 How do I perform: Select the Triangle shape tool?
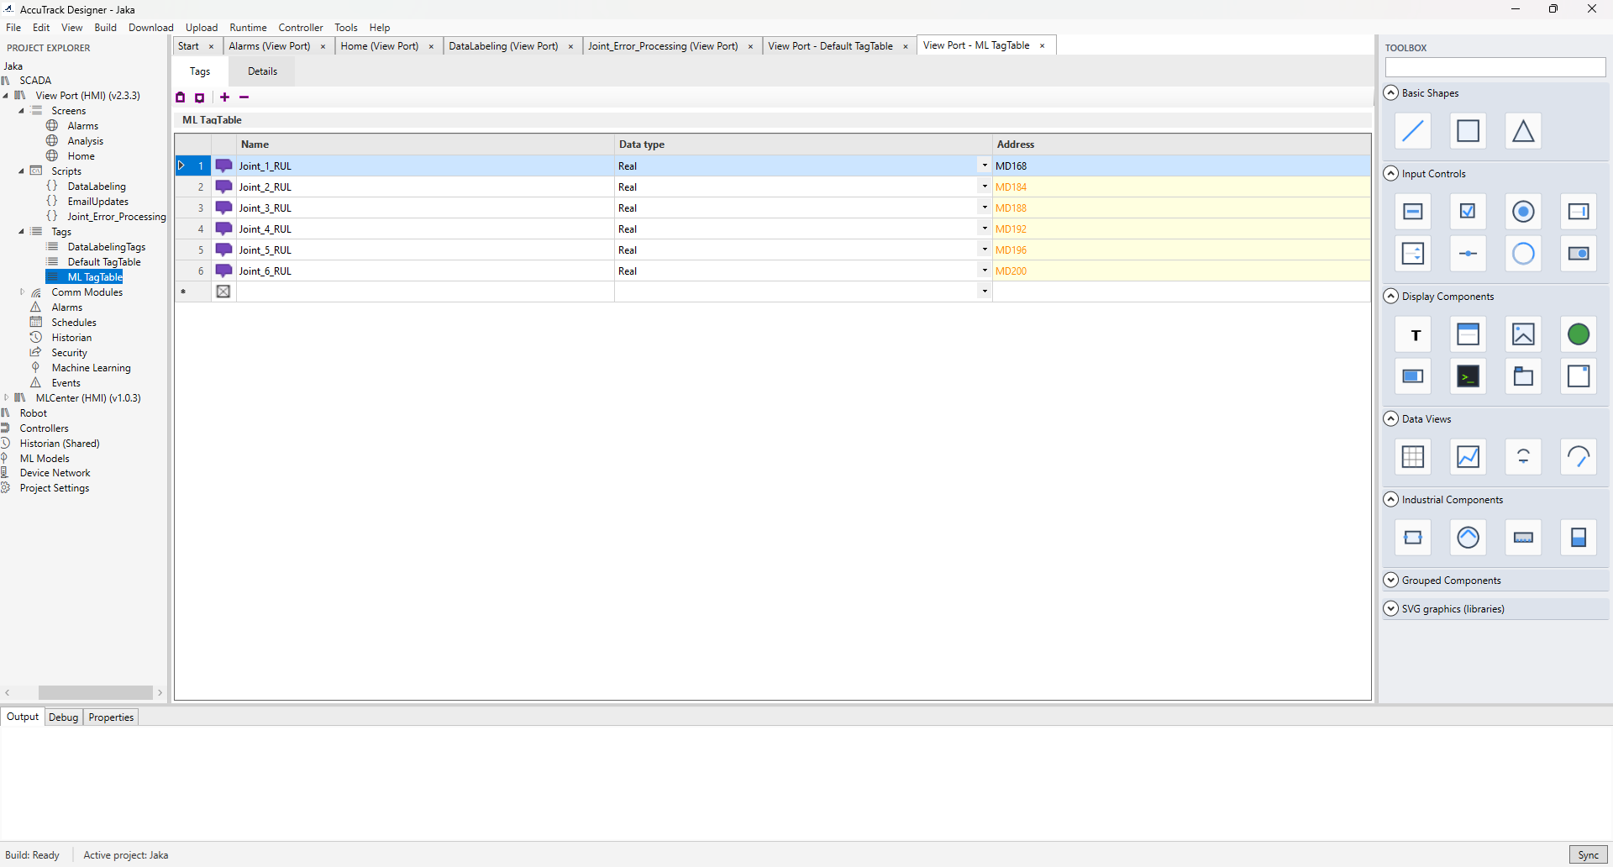pos(1523,131)
